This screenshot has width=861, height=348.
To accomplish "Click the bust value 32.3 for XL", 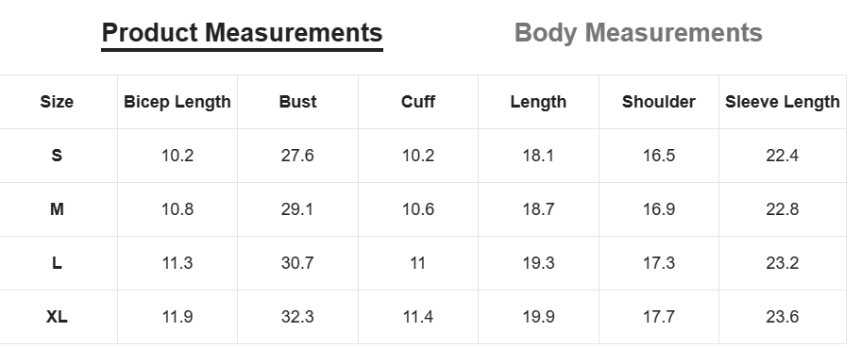I will pyautogui.click(x=297, y=317).
